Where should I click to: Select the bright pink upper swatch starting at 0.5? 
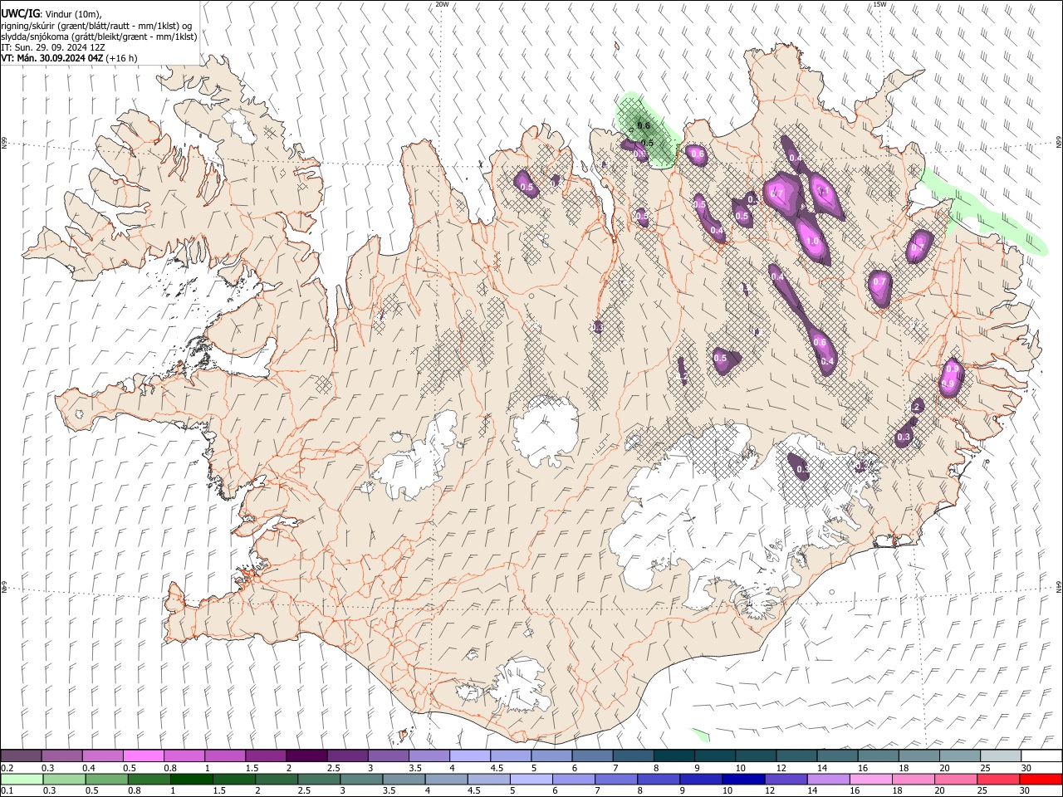pyautogui.click(x=143, y=756)
